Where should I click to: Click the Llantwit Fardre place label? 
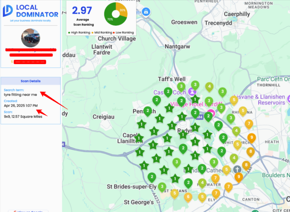pyautogui.click(x=102, y=49)
